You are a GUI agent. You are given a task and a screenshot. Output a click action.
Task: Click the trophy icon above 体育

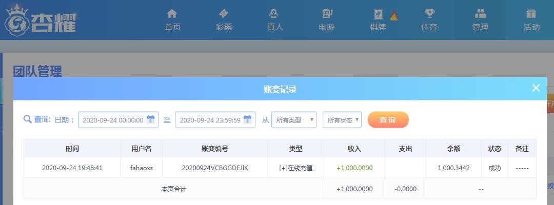coord(430,14)
